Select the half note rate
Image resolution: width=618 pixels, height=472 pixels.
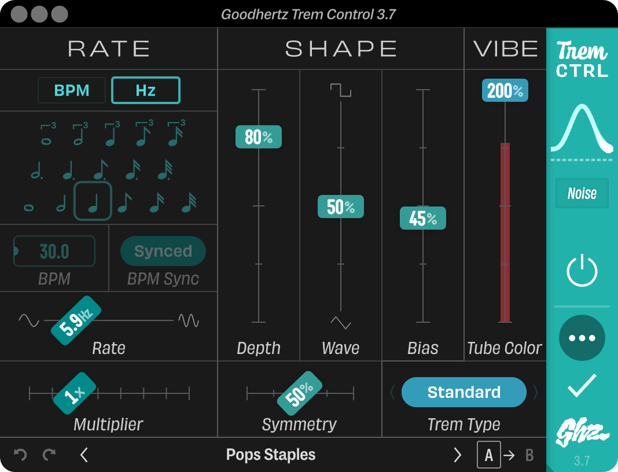click(61, 202)
